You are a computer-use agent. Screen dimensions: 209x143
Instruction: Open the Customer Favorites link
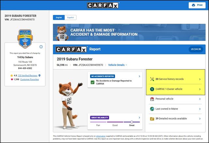point(29,79)
